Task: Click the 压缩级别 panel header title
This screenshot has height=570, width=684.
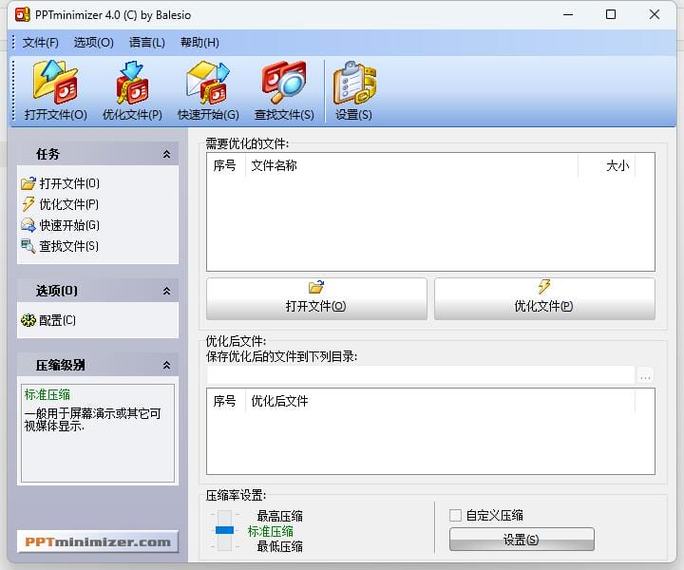Action: (x=60, y=365)
